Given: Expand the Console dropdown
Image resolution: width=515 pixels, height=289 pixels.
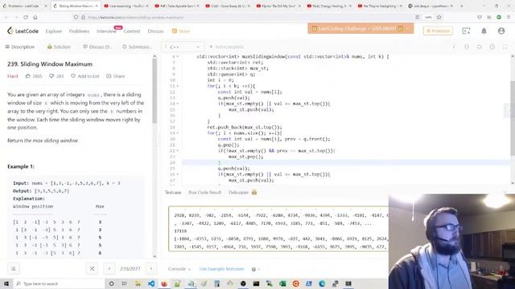Looking at the screenshot, I should (179, 269).
